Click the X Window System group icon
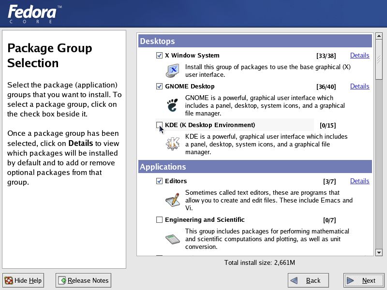Screen dimensions: 387x290 pos(173,71)
